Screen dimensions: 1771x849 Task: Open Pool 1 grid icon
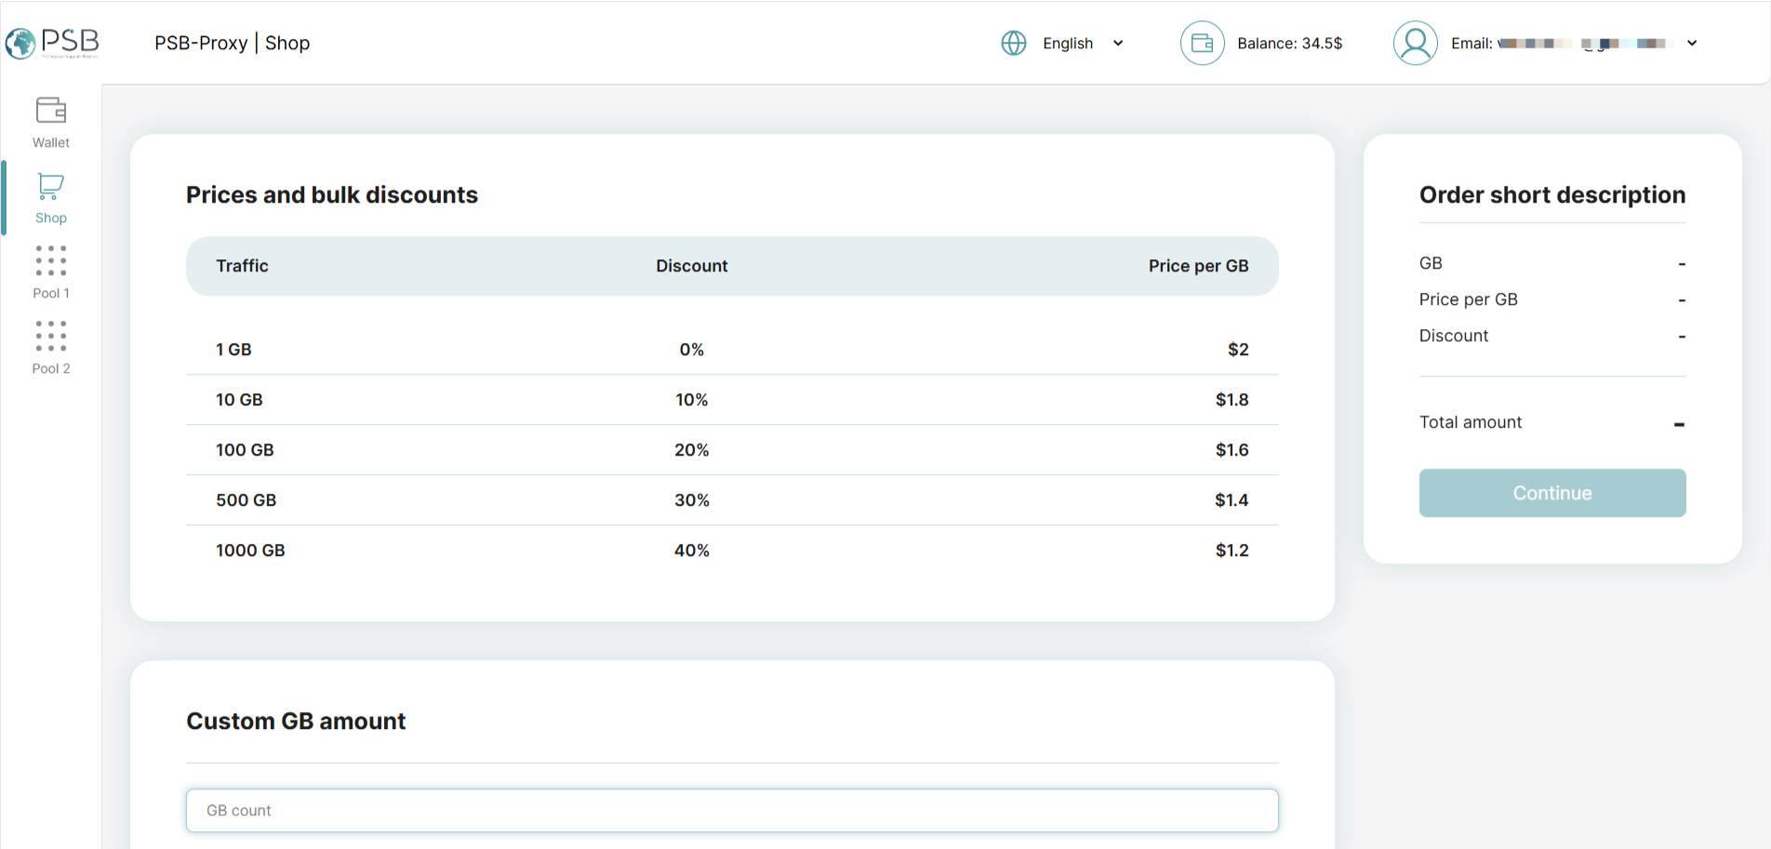(x=51, y=261)
